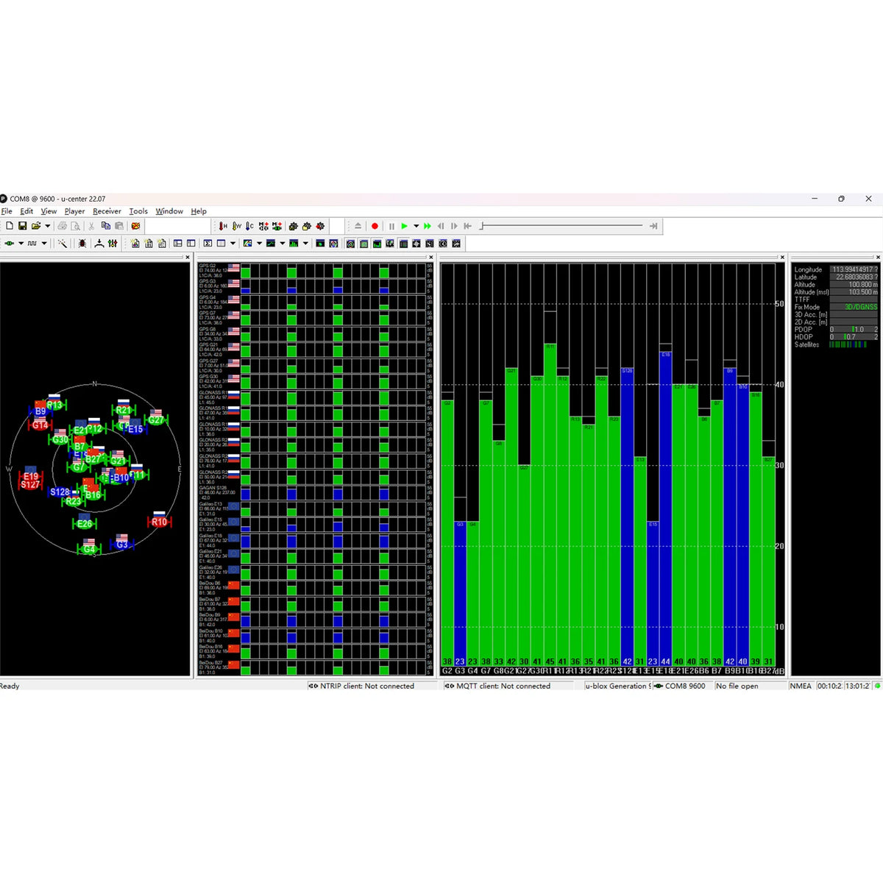Click the green Play button
The height and width of the screenshot is (883, 883).
pos(404,226)
